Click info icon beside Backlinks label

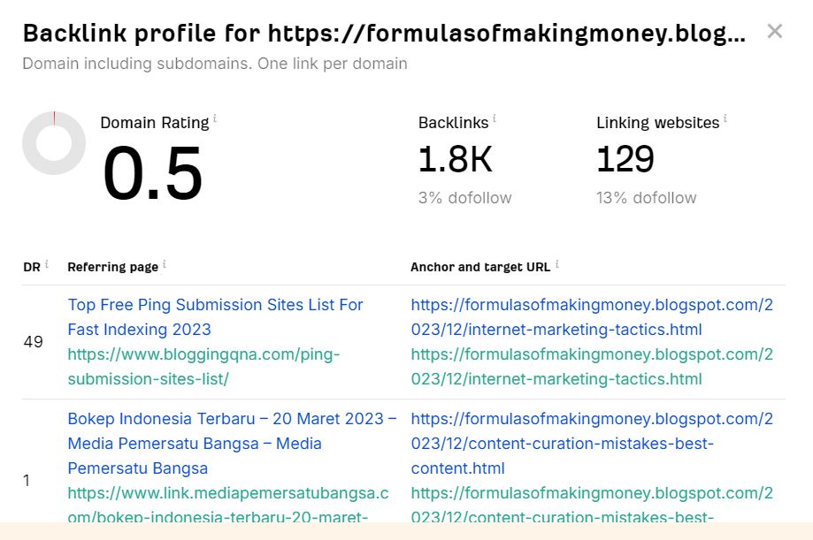pyautogui.click(x=494, y=118)
